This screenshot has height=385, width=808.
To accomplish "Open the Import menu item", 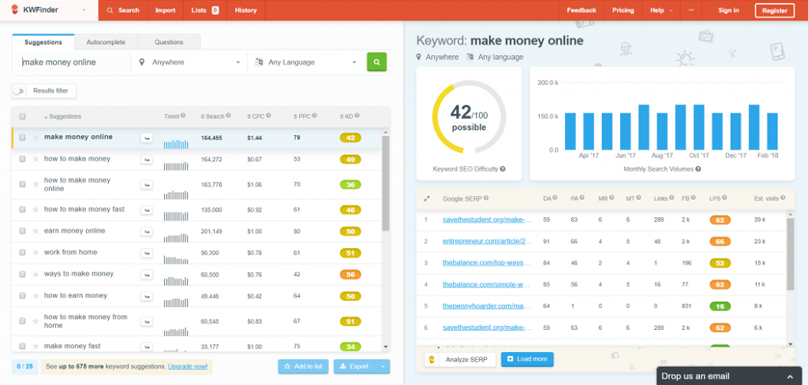I will 166,10.
